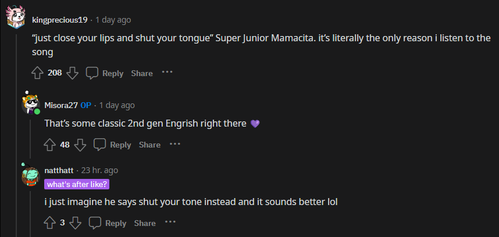The height and width of the screenshot is (237, 499).
Task: Reply to Misora27's comment
Action: click(x=113, y=145)
